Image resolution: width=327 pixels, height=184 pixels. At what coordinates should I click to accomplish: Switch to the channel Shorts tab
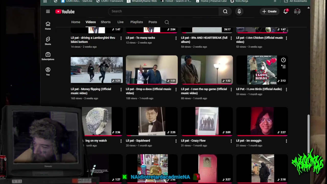coord(106,22)
